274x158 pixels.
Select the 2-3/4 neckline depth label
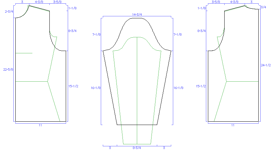(x=9, y=12)
